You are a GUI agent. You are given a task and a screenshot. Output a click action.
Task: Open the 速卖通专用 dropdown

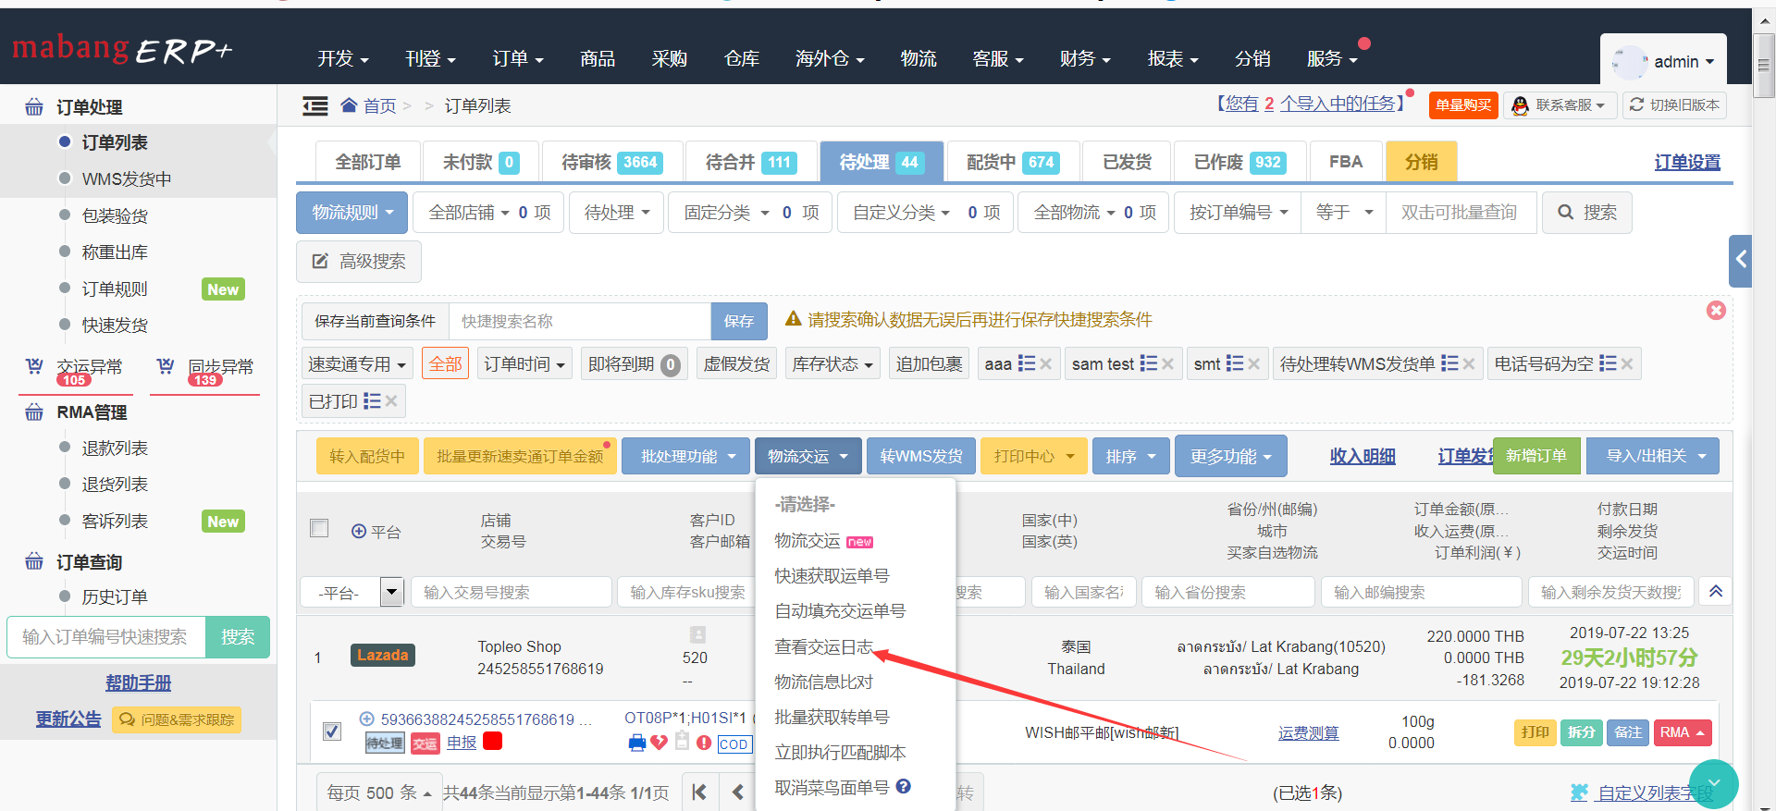click(x=357, y=364)
